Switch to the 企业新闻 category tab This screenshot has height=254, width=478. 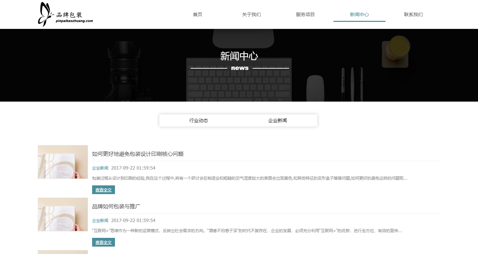(x=278, y=120)
